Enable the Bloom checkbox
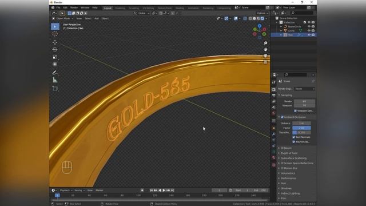 pyautogui.click(x=282, y=148)
